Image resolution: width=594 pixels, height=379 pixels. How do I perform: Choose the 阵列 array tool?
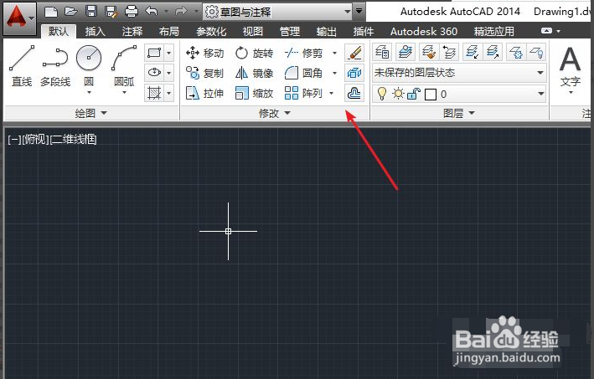303,93
